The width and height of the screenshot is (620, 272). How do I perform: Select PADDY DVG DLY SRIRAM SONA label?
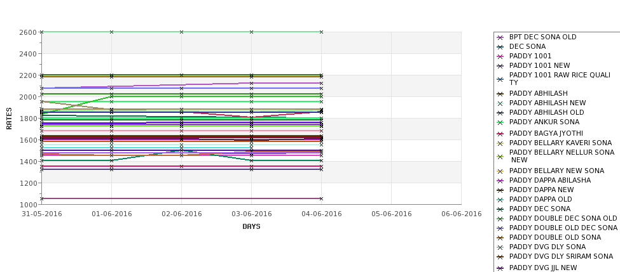click(x=561, y=256)
